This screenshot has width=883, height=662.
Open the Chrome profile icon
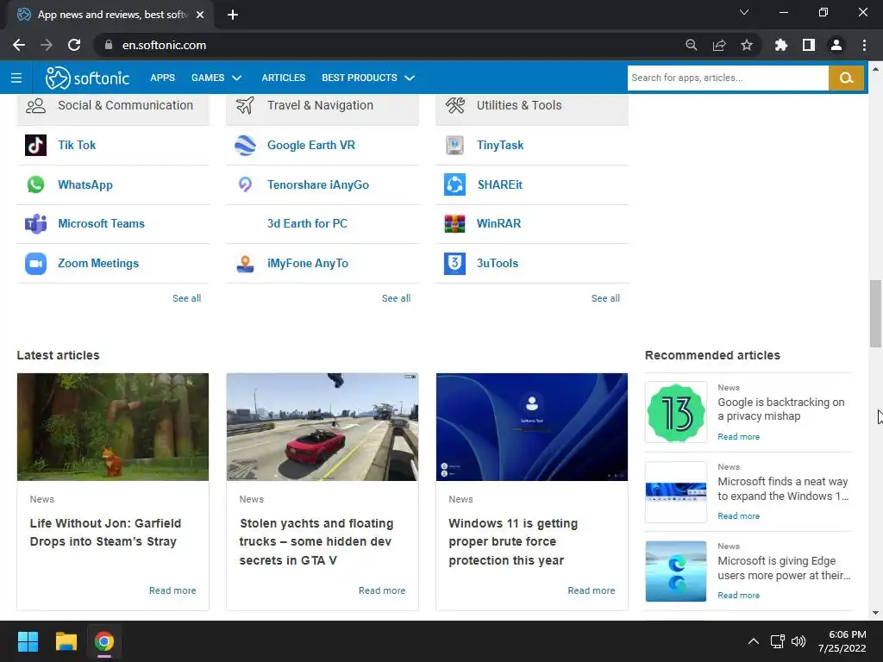pyautogui.click(x=836, y=45)
